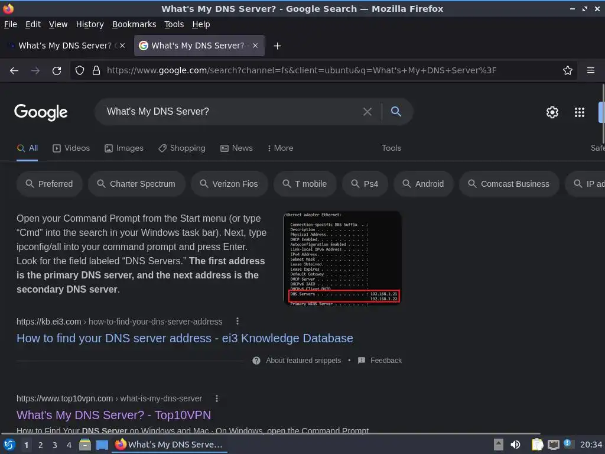The width and height of the screenshot is (605, 454).
Task: Open the taskbar start menu icon
Action: pos(9,445)
